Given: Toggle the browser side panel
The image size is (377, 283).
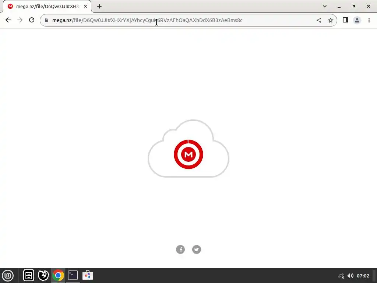Looking at the screenshot, I should (345, 20).
